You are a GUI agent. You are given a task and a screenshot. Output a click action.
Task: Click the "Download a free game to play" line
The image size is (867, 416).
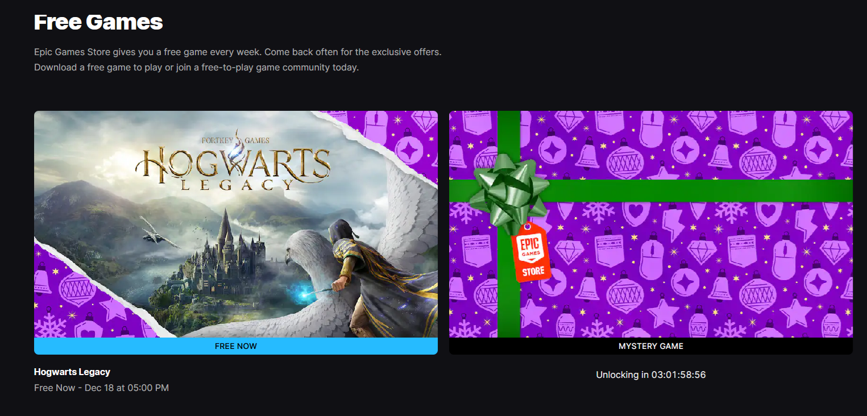click(x=197, y=68)
